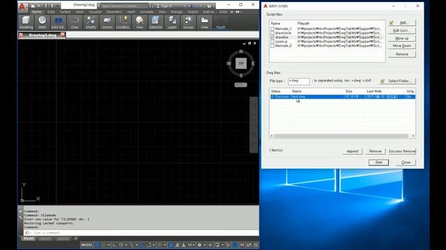The height and width of the screenshot is (250, 446).
Task: Click the Add... button in Batch Scripts
Action: click(402, 23)
